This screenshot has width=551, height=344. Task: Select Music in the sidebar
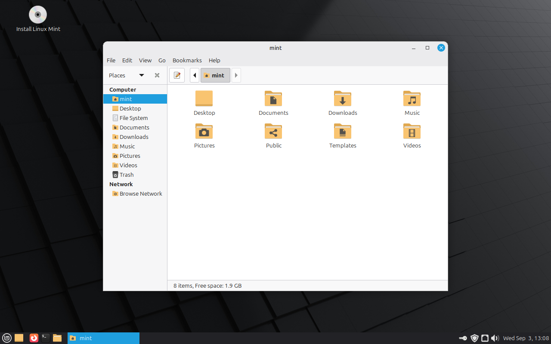click(x=135, y=146)
